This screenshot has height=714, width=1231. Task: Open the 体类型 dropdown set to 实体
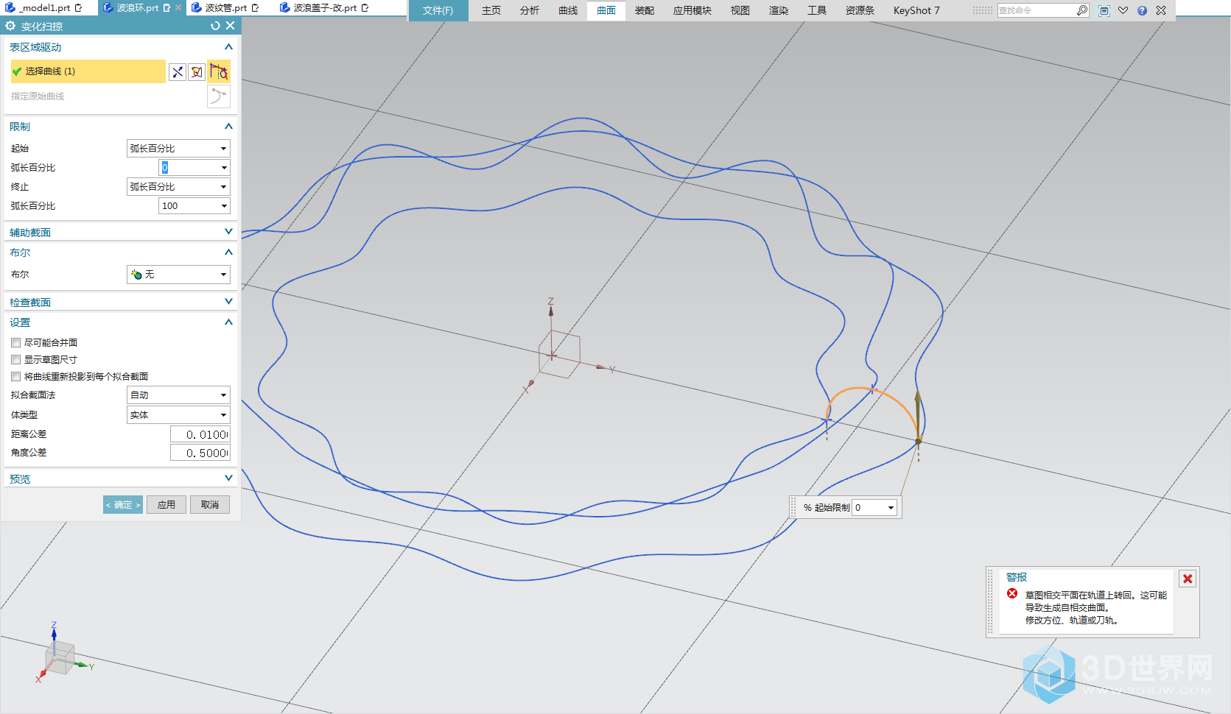[178, 415]
